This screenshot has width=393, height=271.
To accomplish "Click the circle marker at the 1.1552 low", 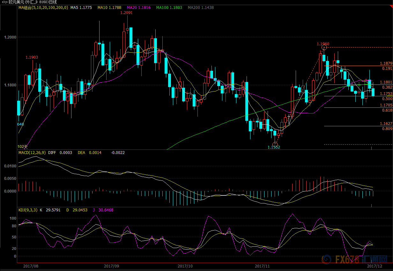I will click(275, 144).
